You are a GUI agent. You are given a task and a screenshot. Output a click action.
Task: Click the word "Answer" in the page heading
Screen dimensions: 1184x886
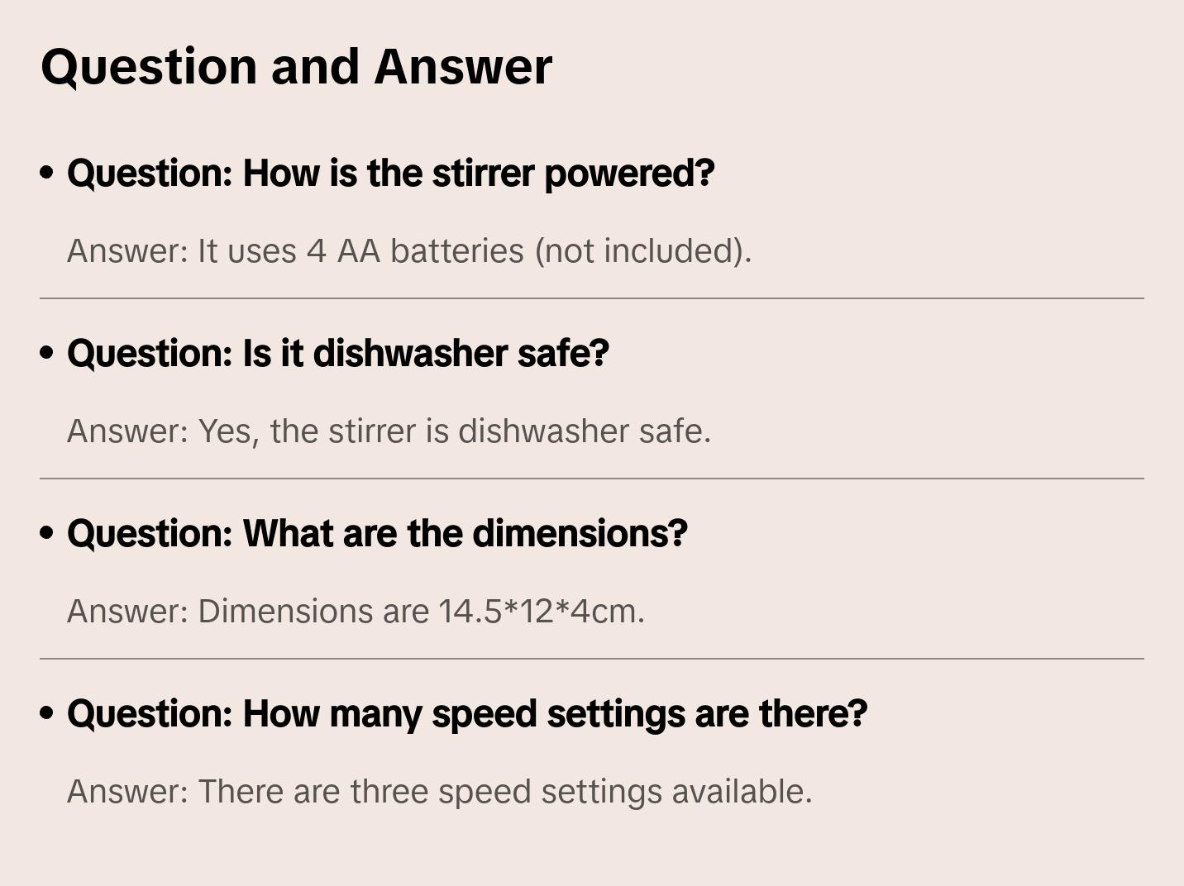point(463,66)
